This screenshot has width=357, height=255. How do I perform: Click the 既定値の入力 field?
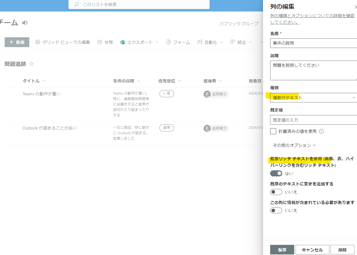coord(313,120)
